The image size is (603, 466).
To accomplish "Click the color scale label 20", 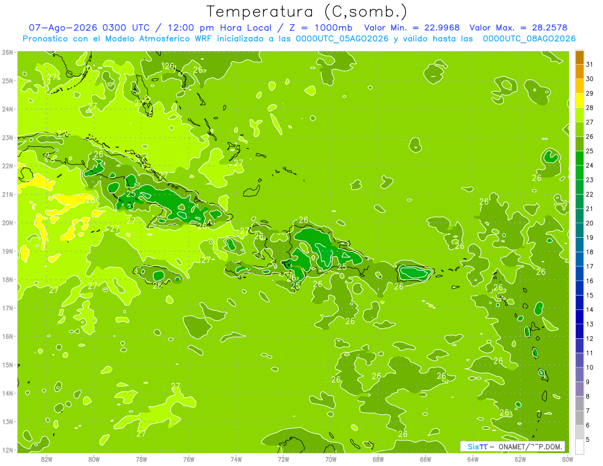I will click(589, 223).
